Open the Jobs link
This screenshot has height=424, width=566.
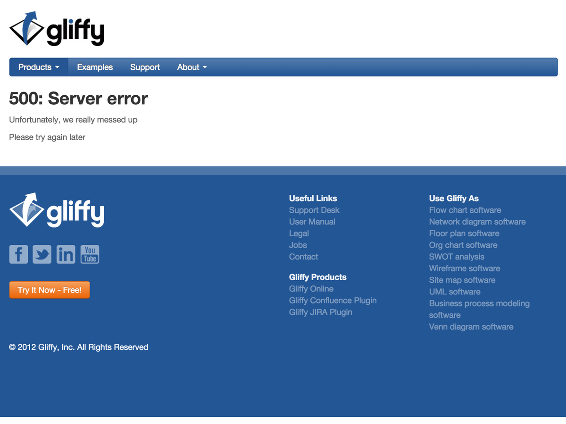pyautogui.click(x=298, y=245)
